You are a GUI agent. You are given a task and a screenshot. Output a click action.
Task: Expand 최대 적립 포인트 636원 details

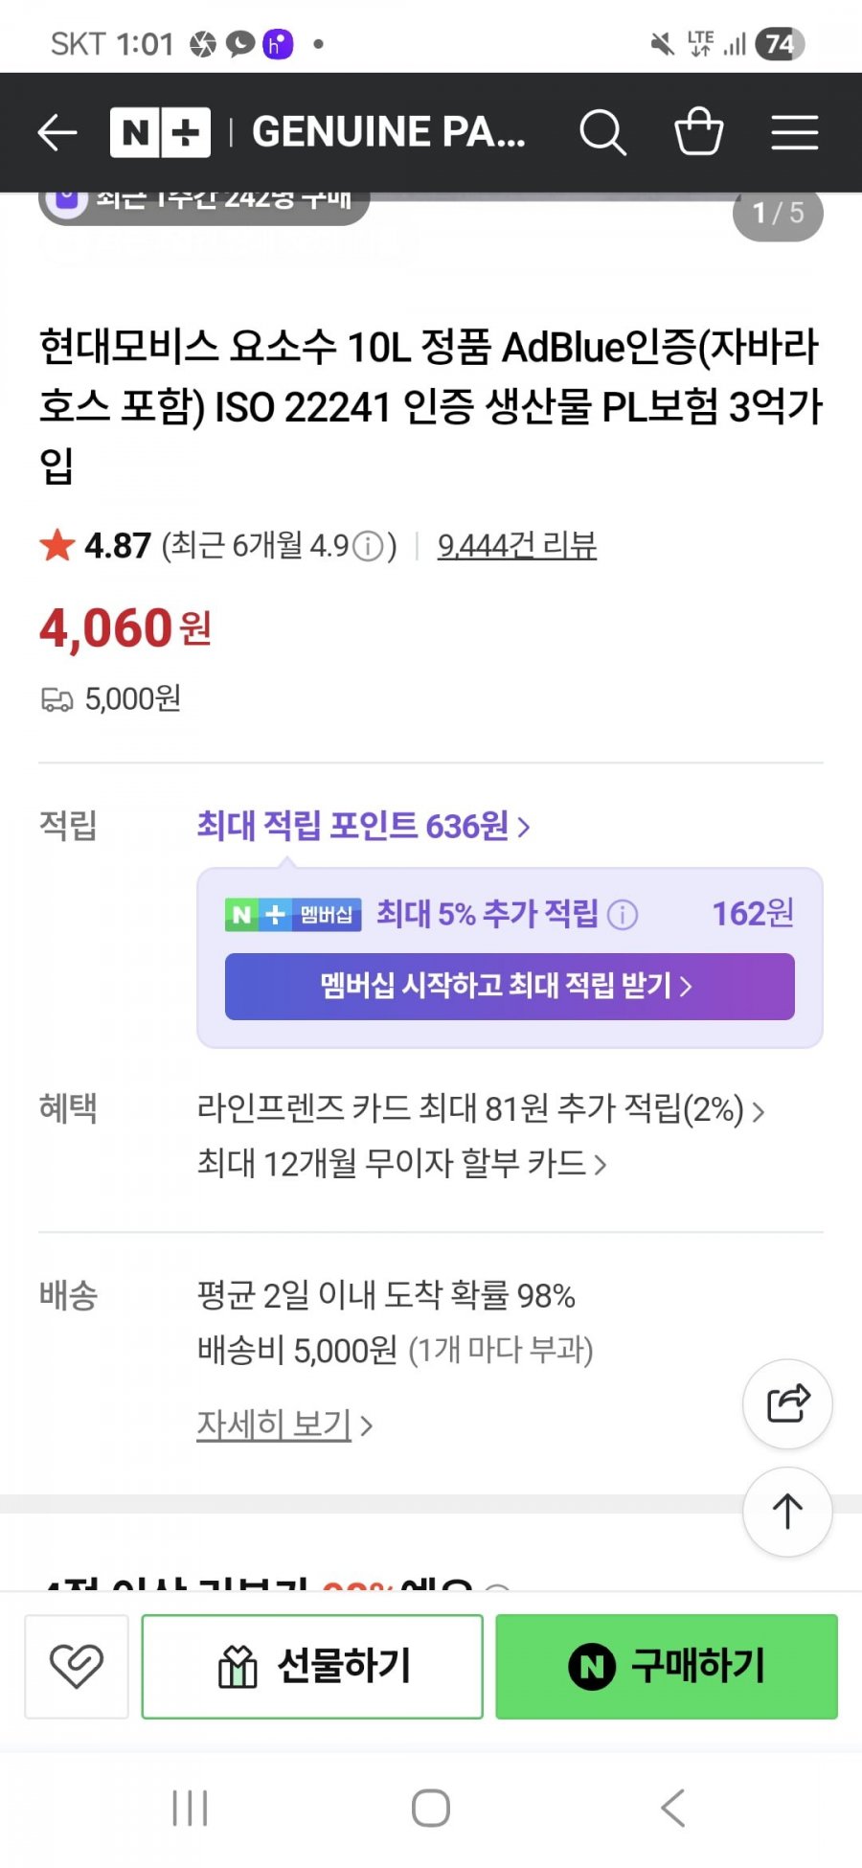pyautogui.click(x=364, y=826)
